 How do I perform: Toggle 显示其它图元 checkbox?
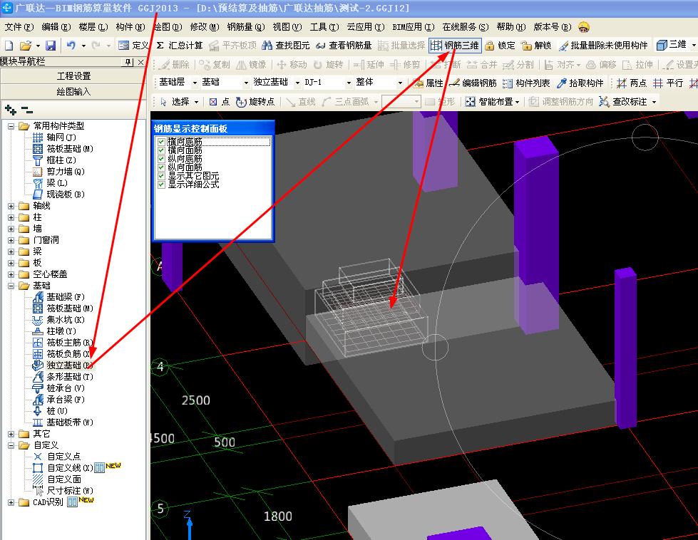click(x=162, y=176)
